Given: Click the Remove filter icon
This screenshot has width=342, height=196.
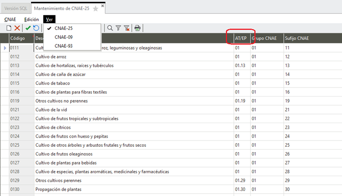Looking at the screenshot, I should [x=127, y=28].
